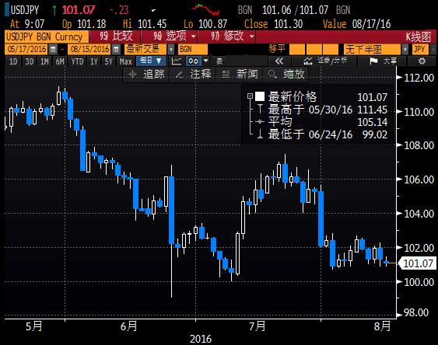Click the BGN 101.06 / 101.07 quote
The image size is (438, 345).
pyautogui.click(x=294, y=10)
